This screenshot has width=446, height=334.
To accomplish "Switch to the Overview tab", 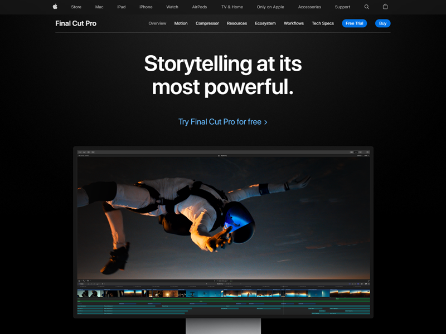I will pyautogui.click(x=157, y=23).
